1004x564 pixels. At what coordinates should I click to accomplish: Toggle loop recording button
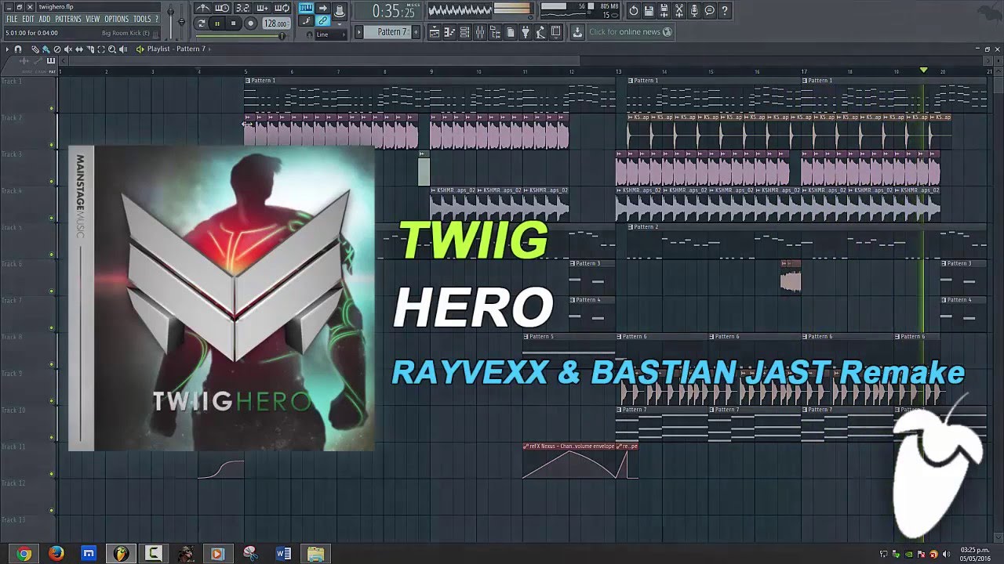point(282,9)
